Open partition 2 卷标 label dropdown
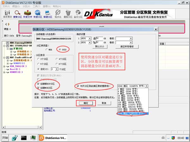Image resolution: width=190 pixels, height=142 pixels. point(131,42)
